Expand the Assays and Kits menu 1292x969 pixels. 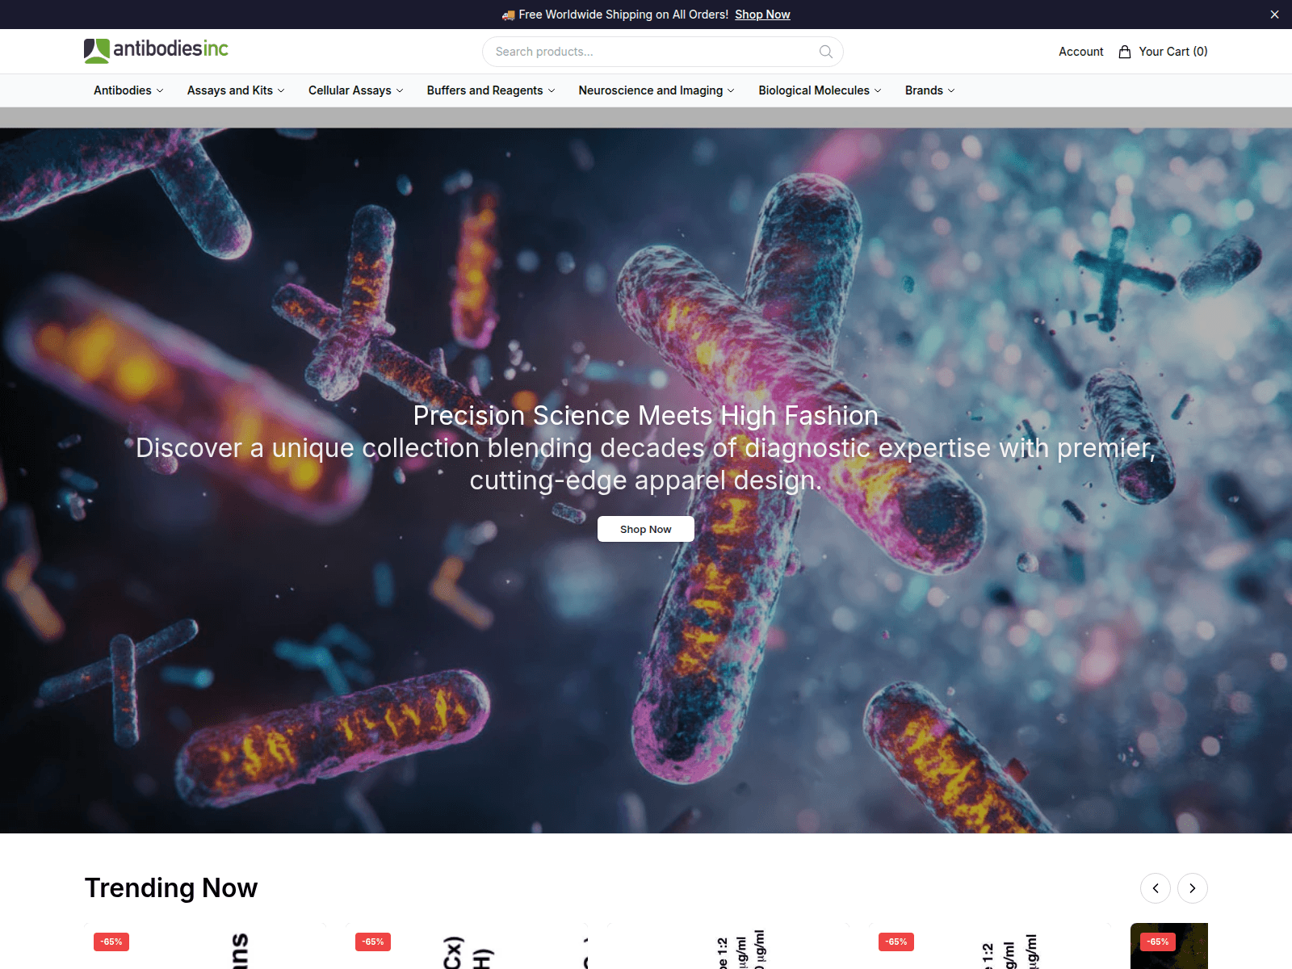pyautogui.click(x=236, y=90)
